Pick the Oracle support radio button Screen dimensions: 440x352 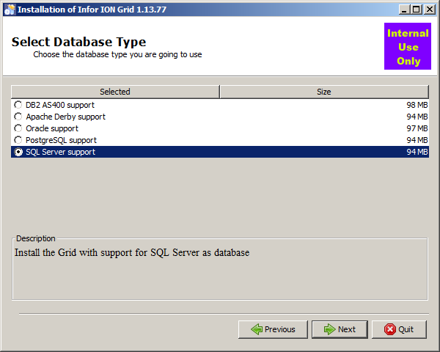point(18,128)
